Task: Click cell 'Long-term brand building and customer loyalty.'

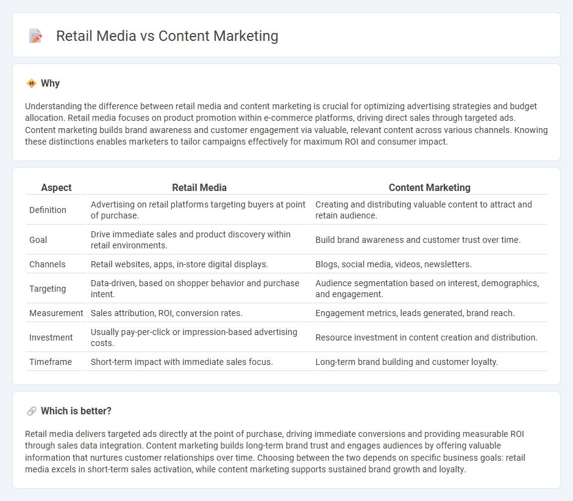Action: coord(429,362)
